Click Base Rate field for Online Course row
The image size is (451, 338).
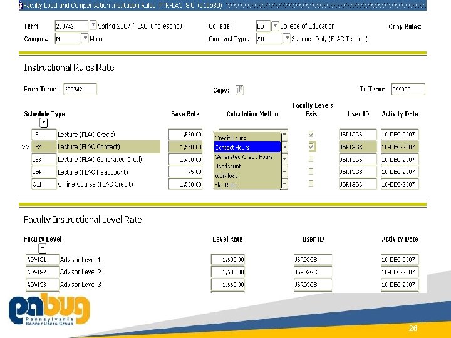coord(185,184)
